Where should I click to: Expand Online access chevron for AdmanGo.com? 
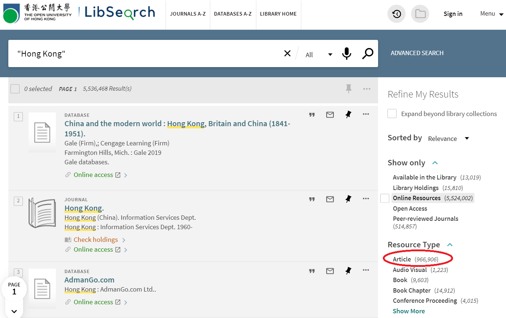pos(125,302)
